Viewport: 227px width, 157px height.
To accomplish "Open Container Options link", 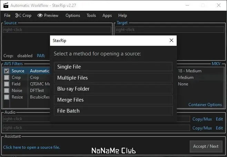I will [x=205, y=105].
